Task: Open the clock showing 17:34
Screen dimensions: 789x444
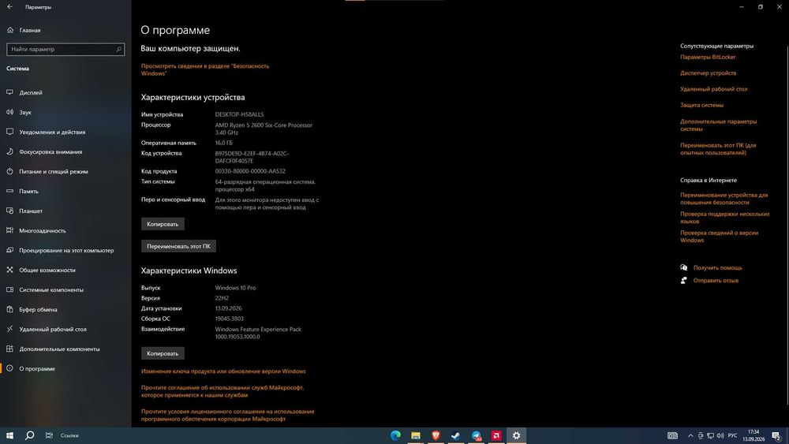Action: click(753, 435)
